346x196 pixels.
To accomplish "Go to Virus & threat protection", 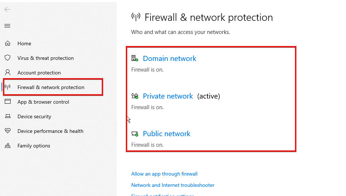I will click(x=46, y=58).
